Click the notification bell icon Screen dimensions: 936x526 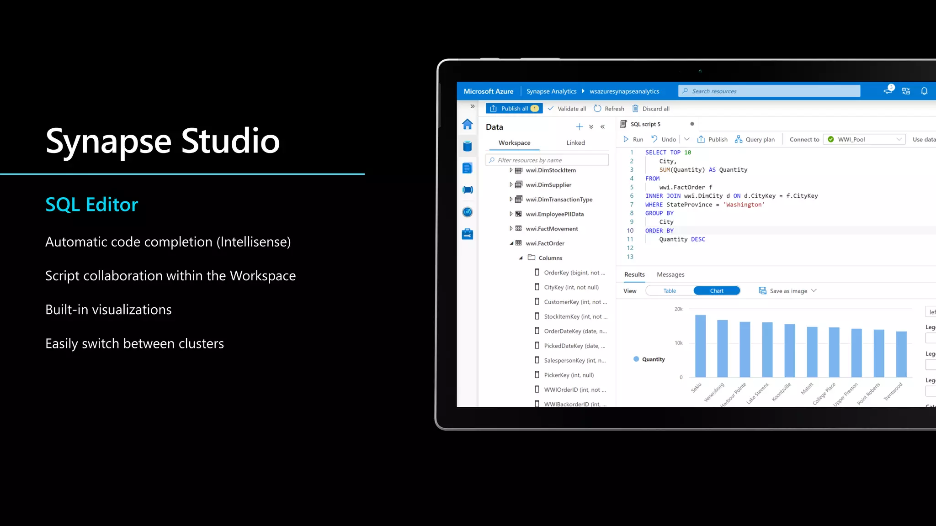tap(924, 91)
